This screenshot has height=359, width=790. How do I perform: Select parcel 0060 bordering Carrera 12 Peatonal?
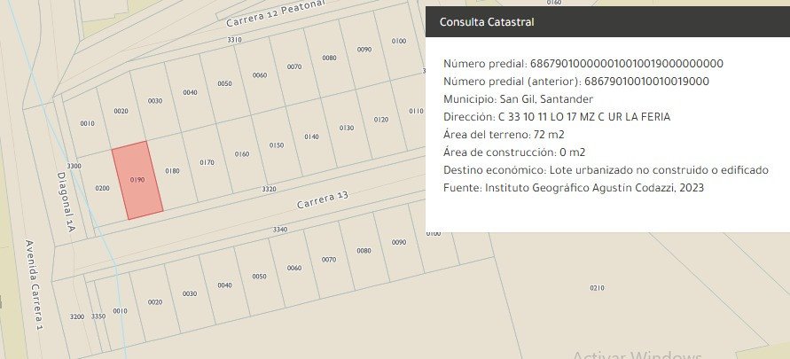(260, 75)
